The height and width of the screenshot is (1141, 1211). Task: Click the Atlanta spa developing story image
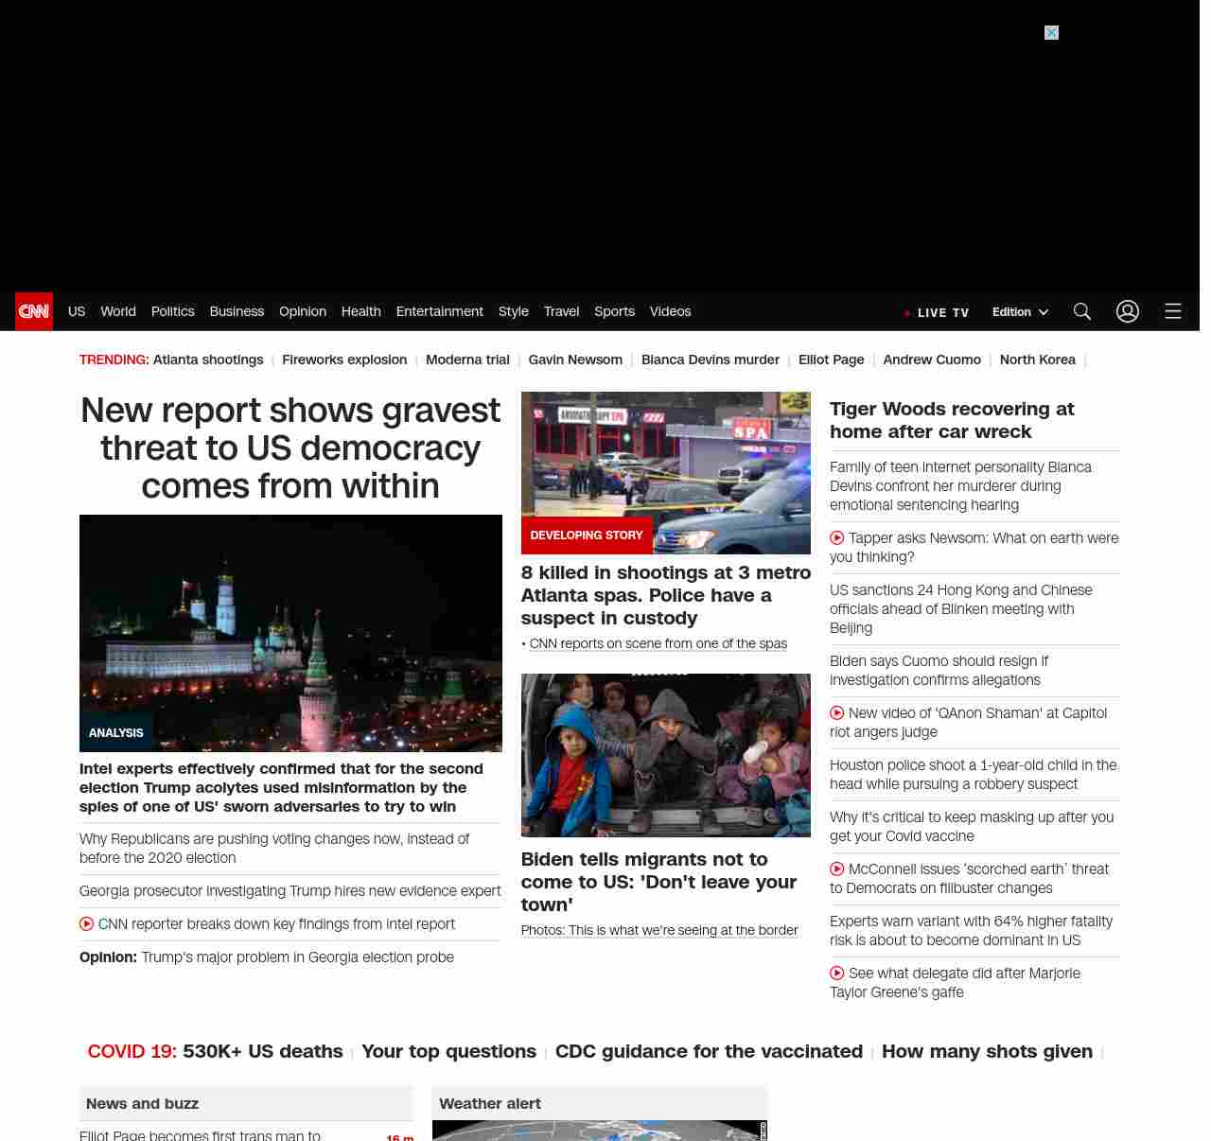click(x=665, y=473)
